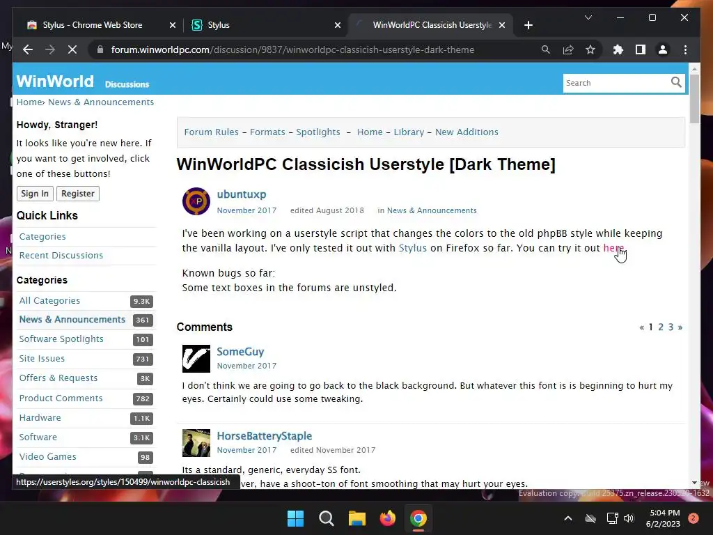Open the Hardware category
This screenshot has height=535, width=713.
40,418
